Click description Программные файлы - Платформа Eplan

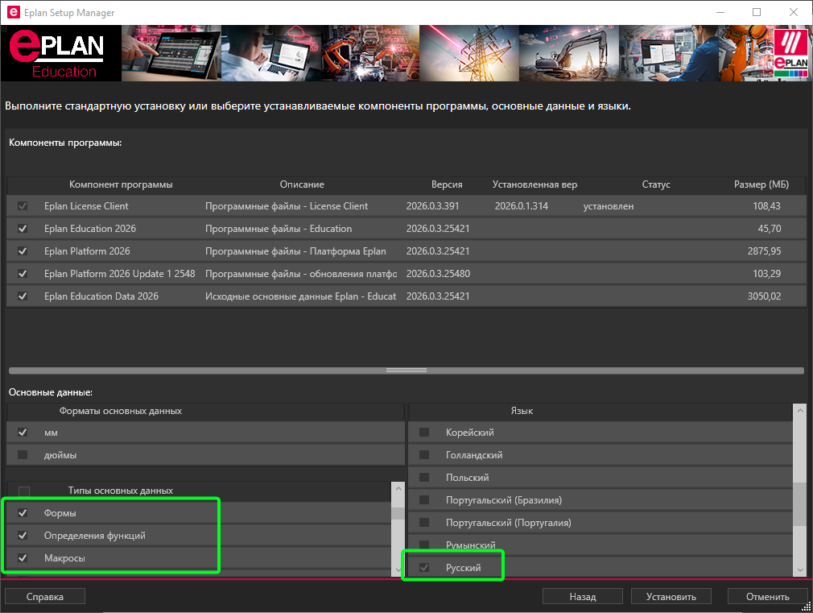295,251
